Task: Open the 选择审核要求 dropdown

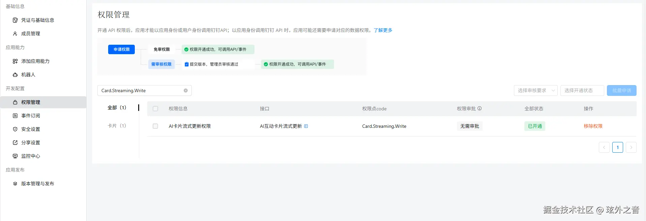Action: [535, 90]
